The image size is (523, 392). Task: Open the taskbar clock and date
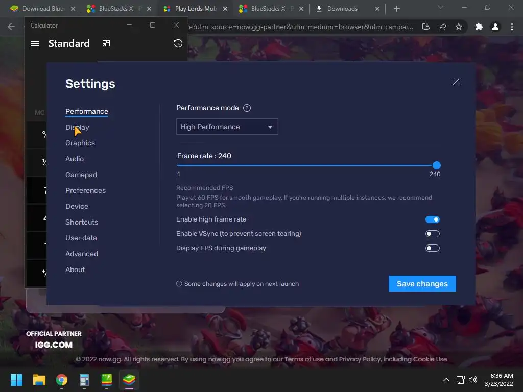pyautogui.click(x=498, y=380)
